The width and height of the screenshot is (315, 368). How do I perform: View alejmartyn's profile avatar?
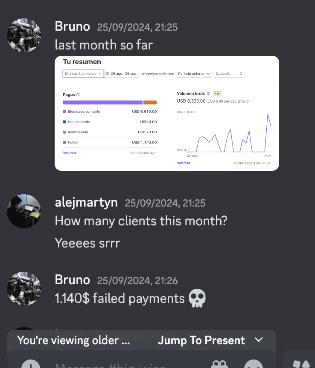click(24, 211)
